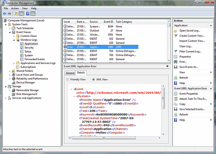Collapse the Application actions section
The height and width of the screenshot is (154, 216).
click(x=211, y=26)
